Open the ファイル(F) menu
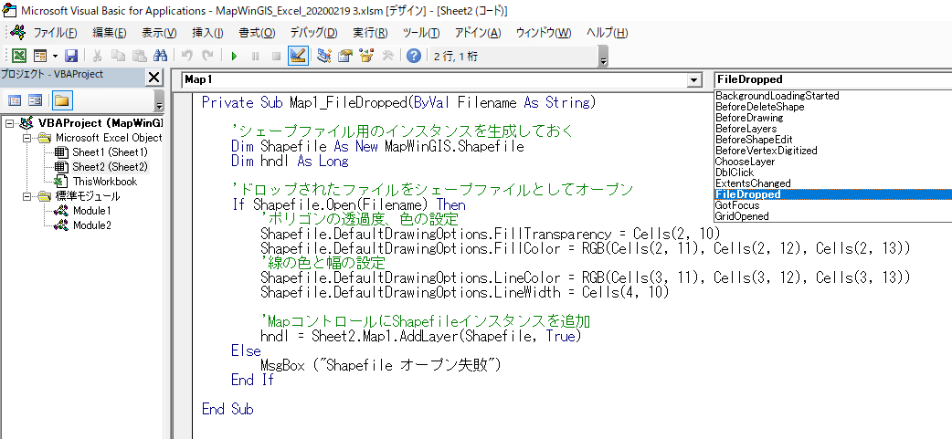The image size is (952, 439). (x=55, y=33)
